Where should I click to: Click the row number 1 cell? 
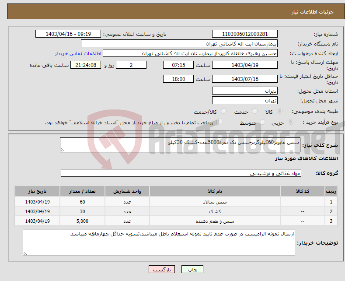point(331,202)
